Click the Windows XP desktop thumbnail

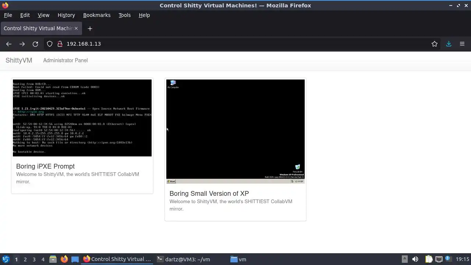pyautogui.click(x=235, y=131)
